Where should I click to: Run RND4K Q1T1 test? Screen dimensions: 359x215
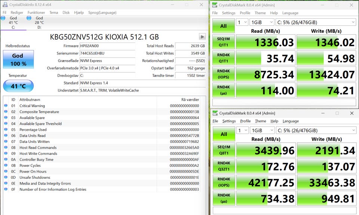click(x=224, y=58)
